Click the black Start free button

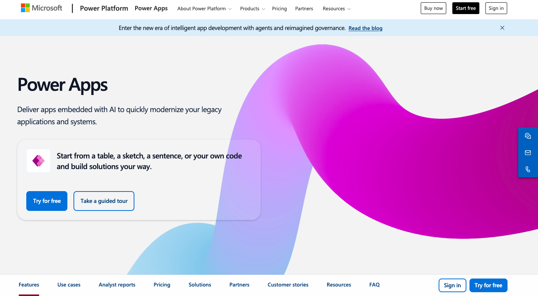466,8
